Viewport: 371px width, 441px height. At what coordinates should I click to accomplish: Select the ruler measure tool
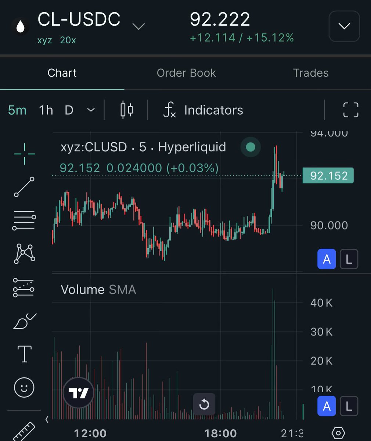[x=24, y=431]
